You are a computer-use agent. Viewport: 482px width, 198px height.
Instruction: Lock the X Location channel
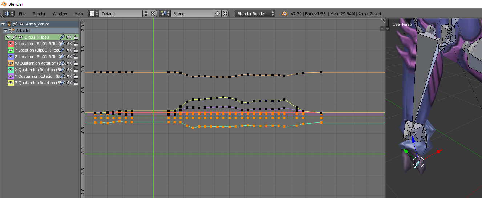[x=76, y=44]
